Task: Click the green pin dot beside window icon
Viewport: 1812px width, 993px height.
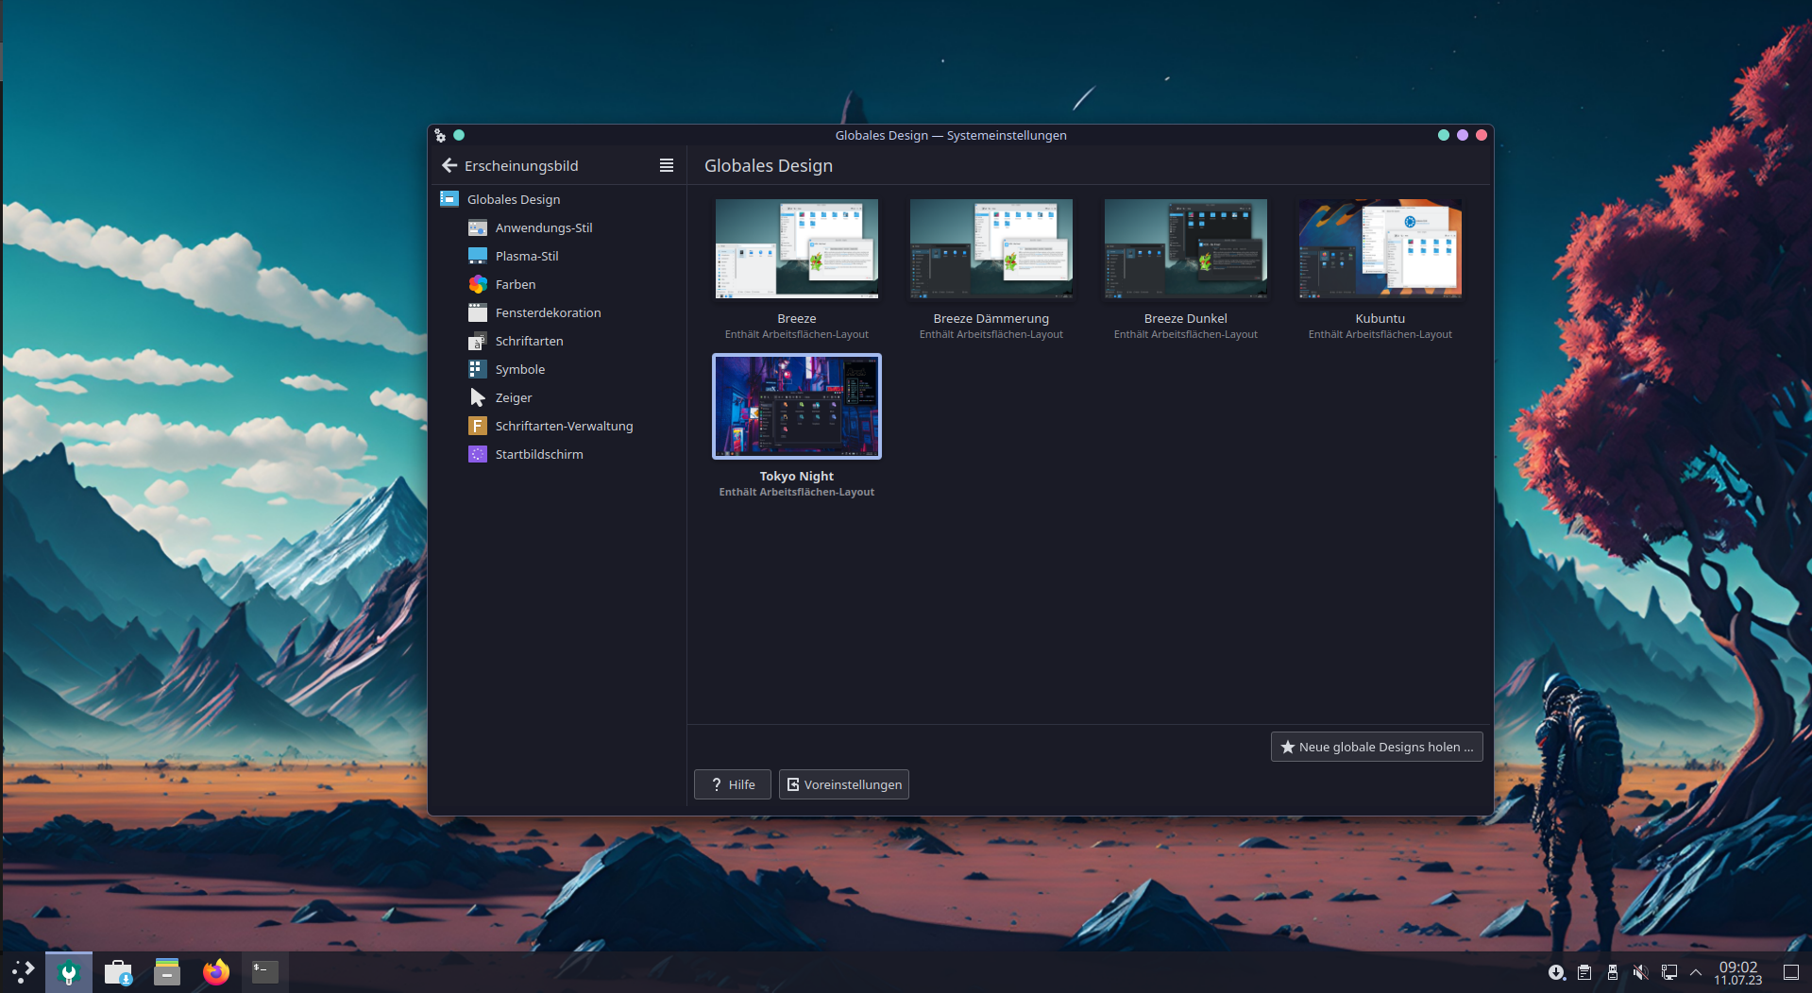Action: point(459,135)
